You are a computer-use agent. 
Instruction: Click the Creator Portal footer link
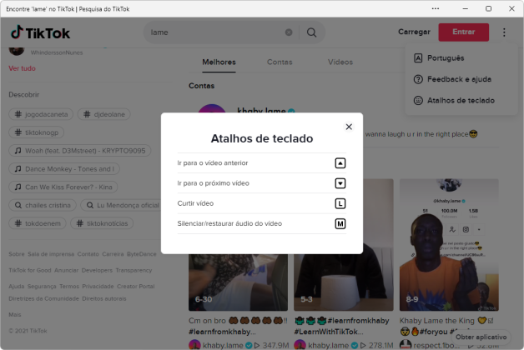[136, 287]
